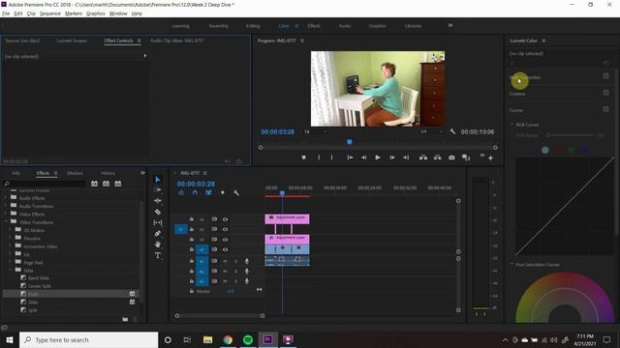The width and height of the screenshot is (620, 348).
Task: Open the Markers panel tab
Action: pos(75,173)
